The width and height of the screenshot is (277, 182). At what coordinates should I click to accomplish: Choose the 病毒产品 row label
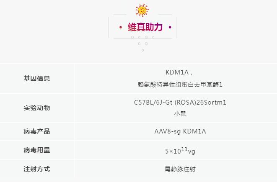(37, 131)
